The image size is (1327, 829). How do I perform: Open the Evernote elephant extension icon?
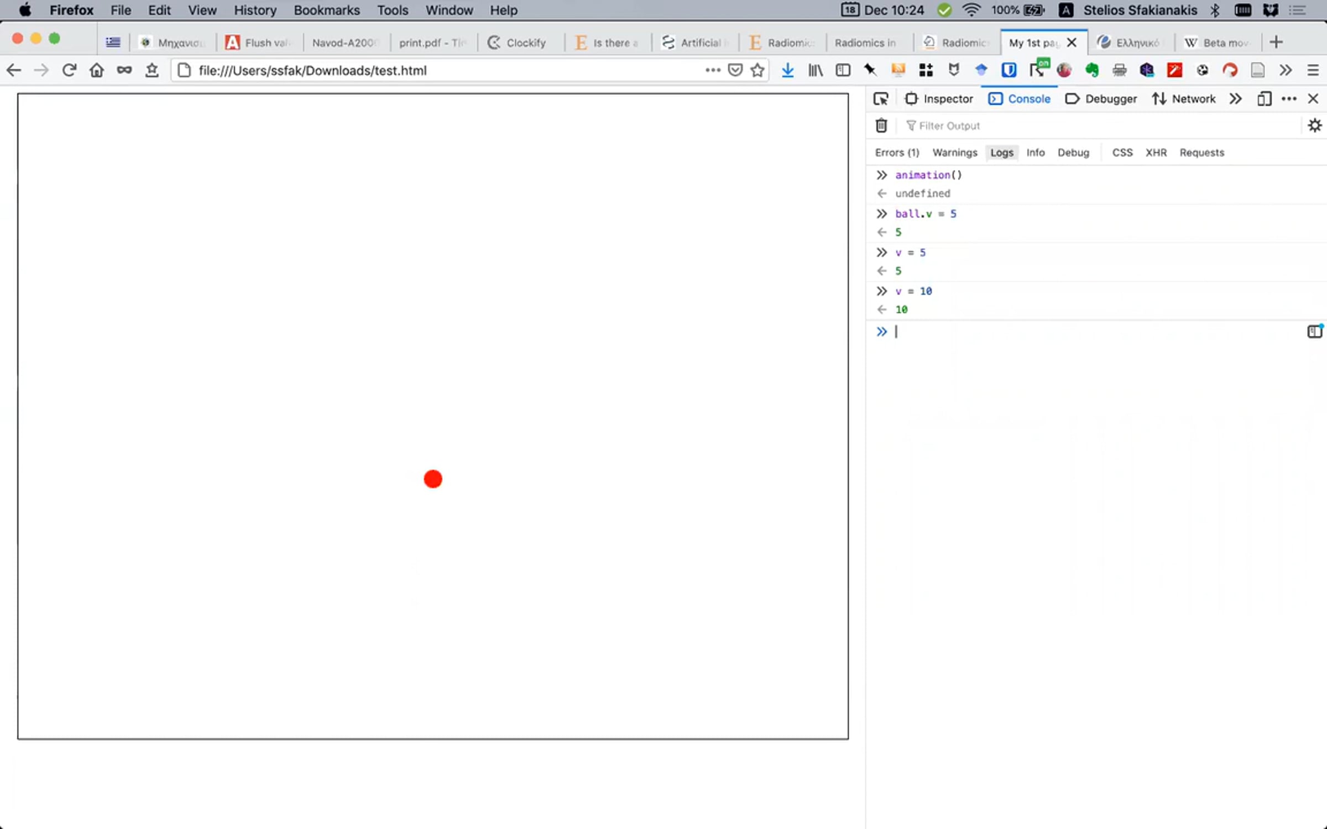tap(1092, 70)
